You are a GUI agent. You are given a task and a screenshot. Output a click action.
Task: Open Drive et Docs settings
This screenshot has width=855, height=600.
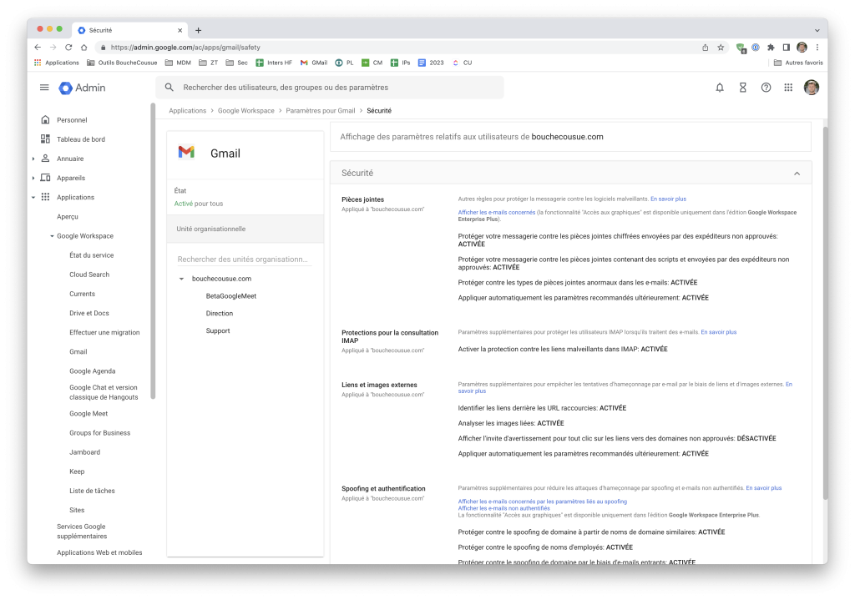point(89,313)
